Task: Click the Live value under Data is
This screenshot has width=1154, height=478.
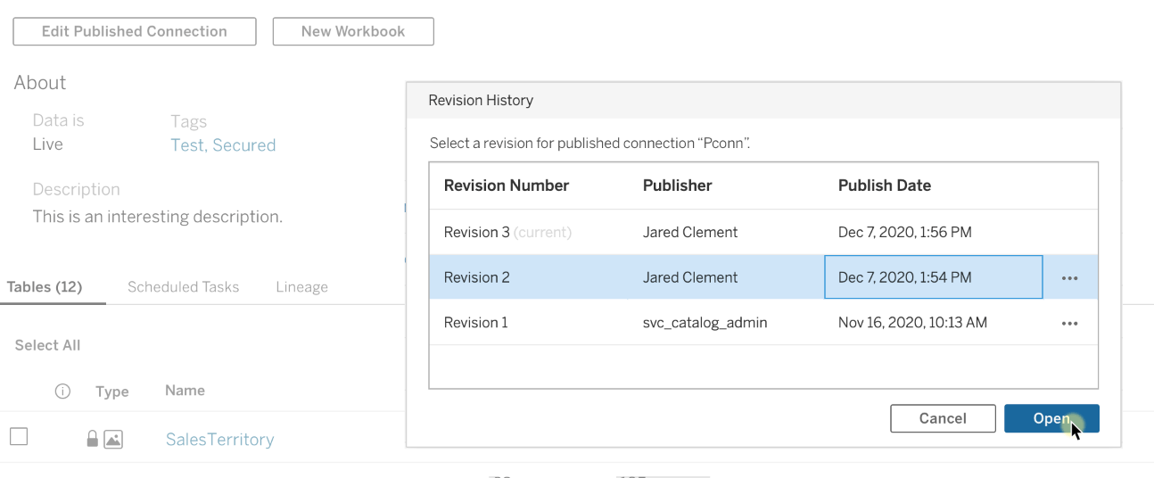Action: 48,144
